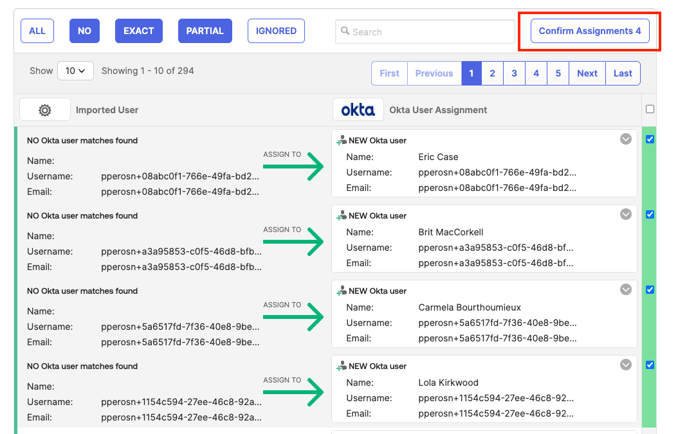Image resolution: width=678 pixels, height=434 pixels.
Task: Jump to page 5
Action: [558, 73]
